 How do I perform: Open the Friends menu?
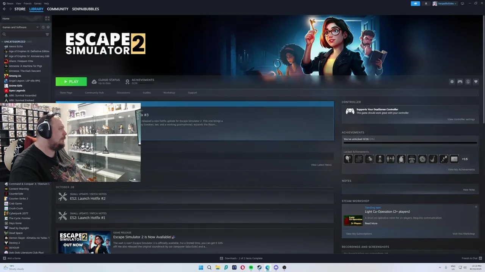(28, 3)
